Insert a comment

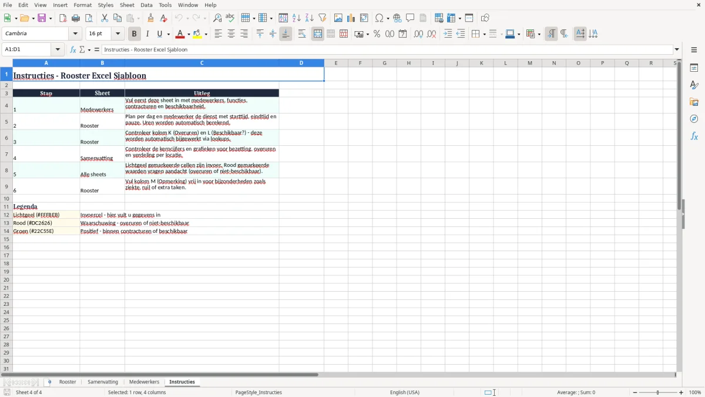(410, 18)
